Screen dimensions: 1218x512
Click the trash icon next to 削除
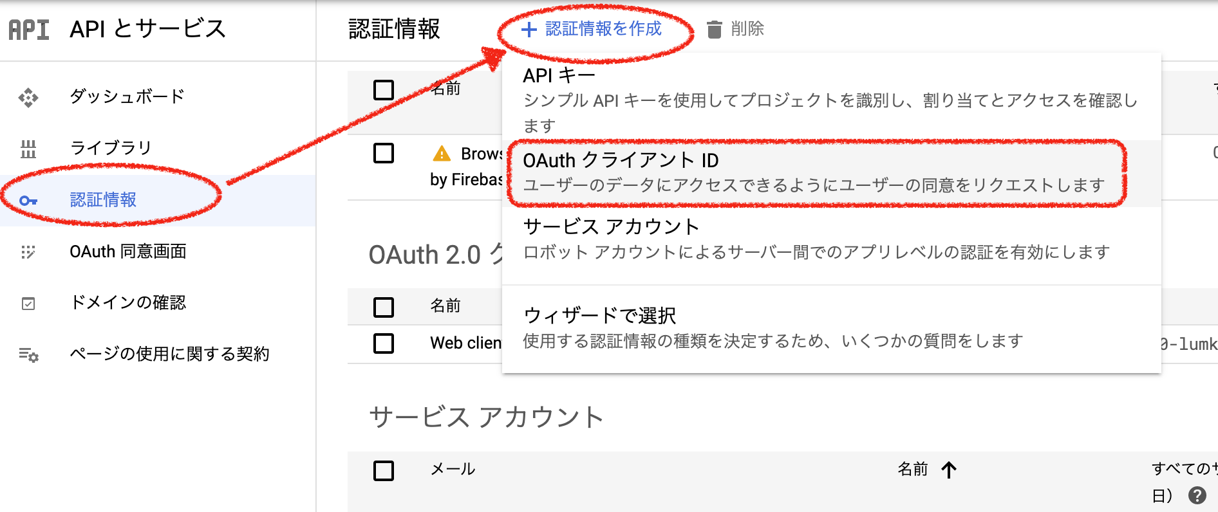(x=714, y=30)
